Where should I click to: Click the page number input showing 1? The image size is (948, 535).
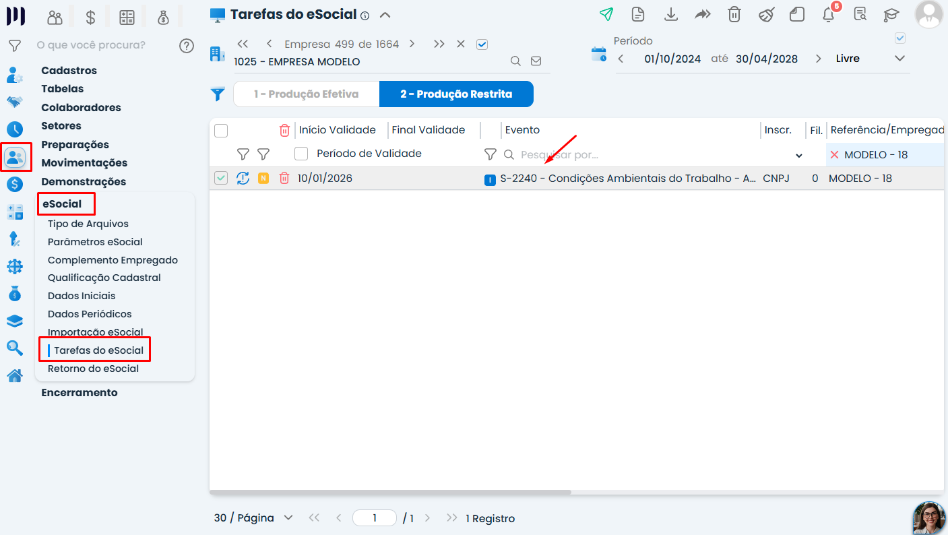coord(375,517)
